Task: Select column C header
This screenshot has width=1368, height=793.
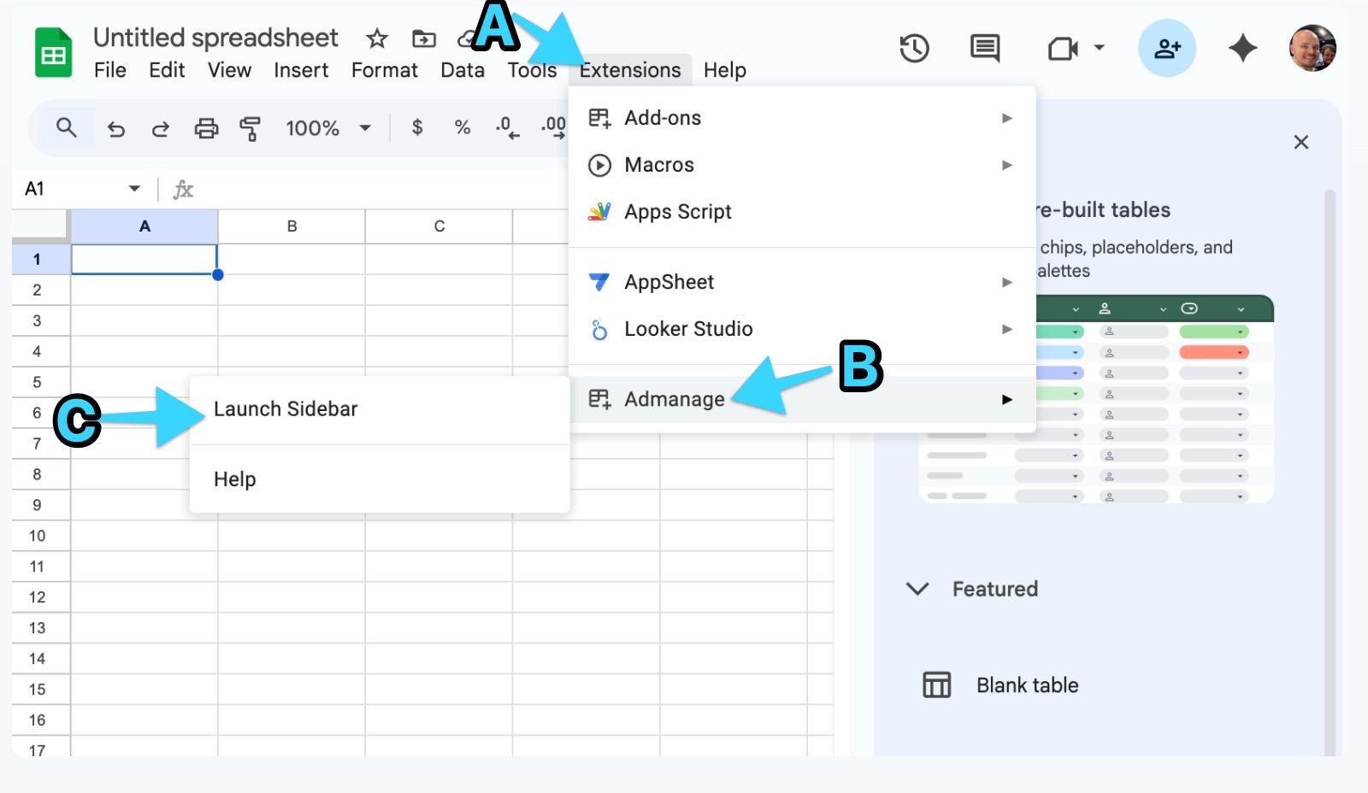Action: (x=439, y=226)
